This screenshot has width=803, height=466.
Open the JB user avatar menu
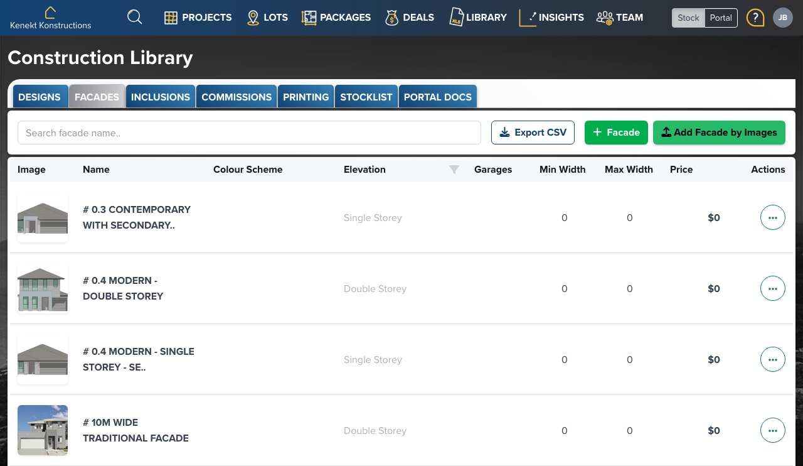pyautogui.click(x=783, y=18)
